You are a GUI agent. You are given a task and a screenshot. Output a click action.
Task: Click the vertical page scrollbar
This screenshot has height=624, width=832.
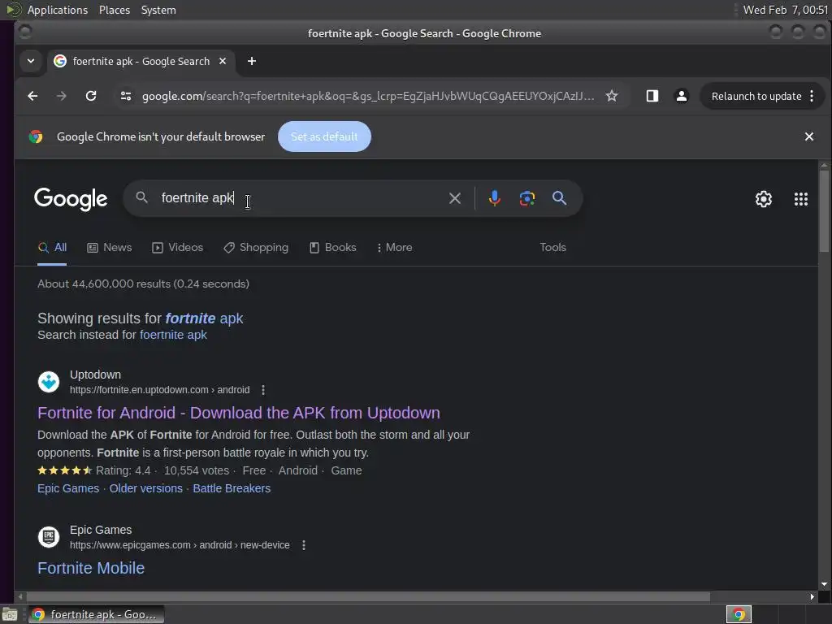tap(824, 212)
